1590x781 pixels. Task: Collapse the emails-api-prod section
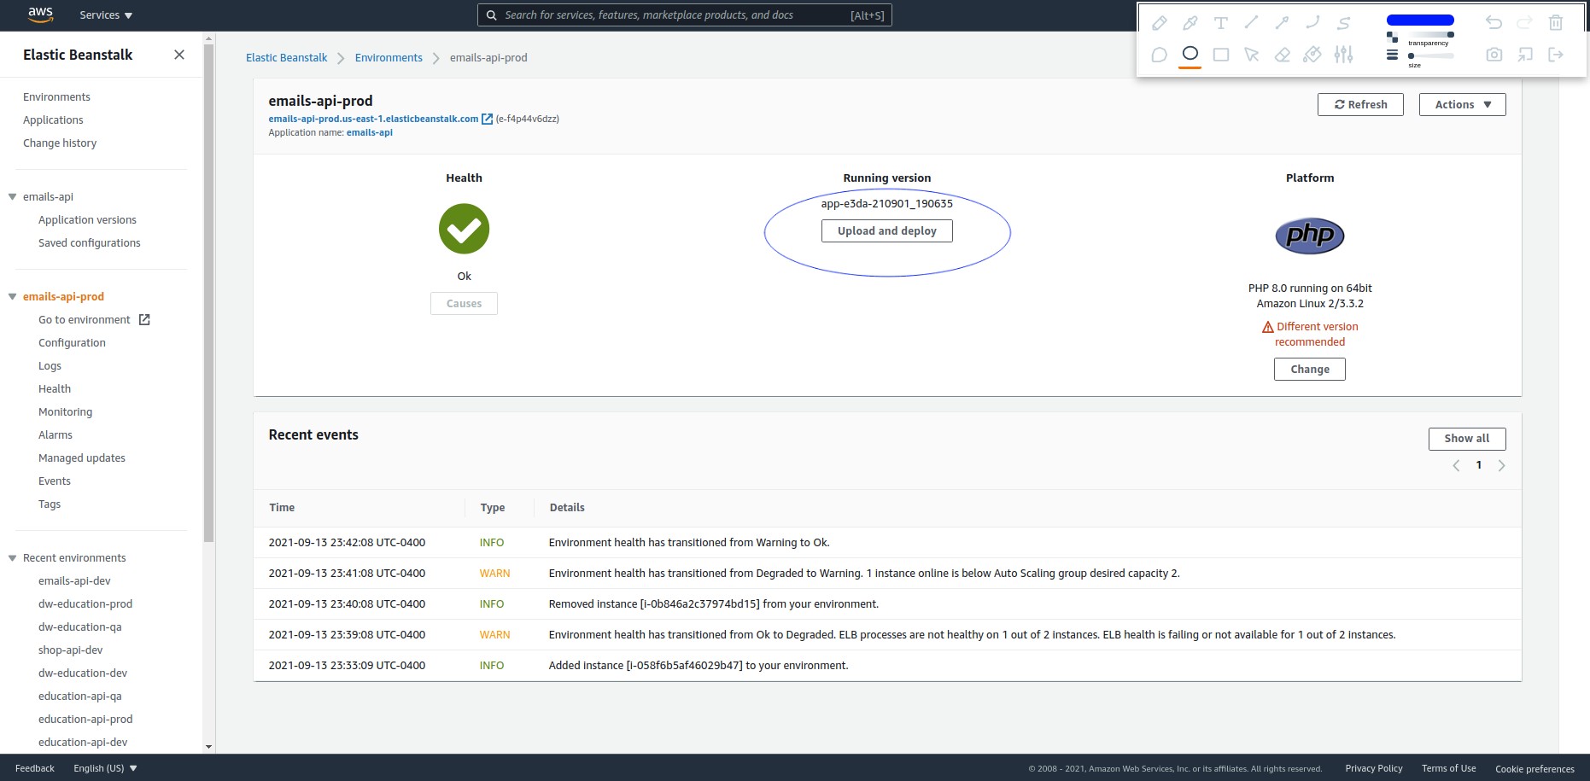coord(12,297)
